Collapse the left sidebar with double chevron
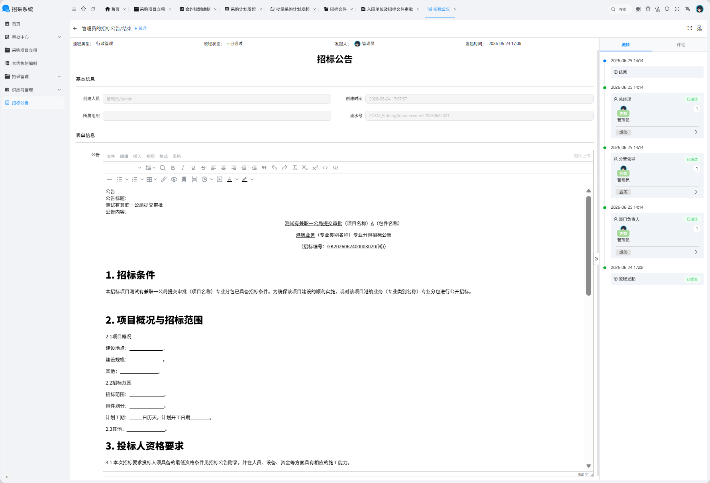 coord(7,477)
